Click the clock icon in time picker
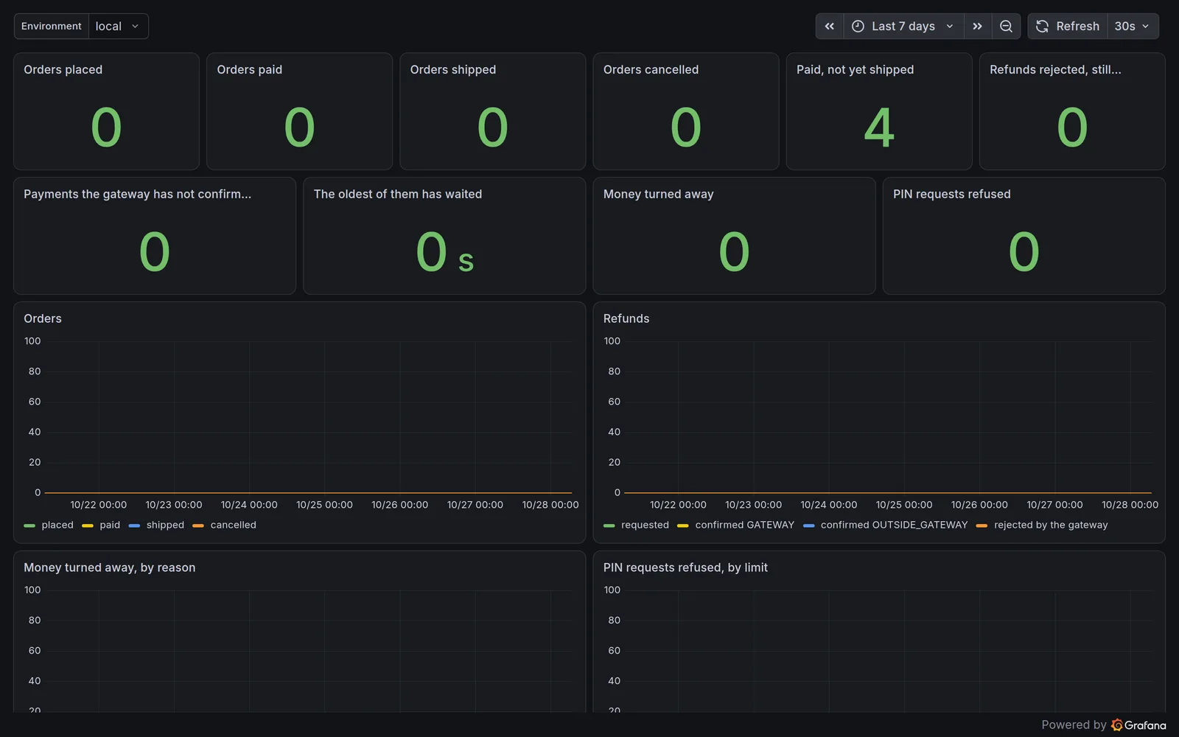 858,27
